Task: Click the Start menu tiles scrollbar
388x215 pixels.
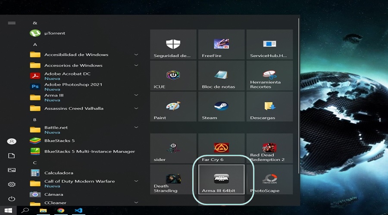Action: tap(298, 95)
